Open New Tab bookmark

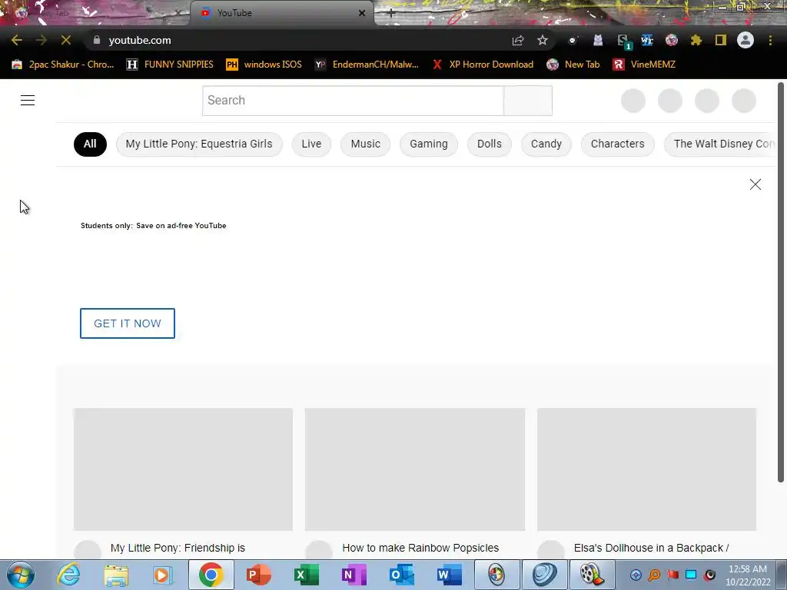[x=573, y=65]
